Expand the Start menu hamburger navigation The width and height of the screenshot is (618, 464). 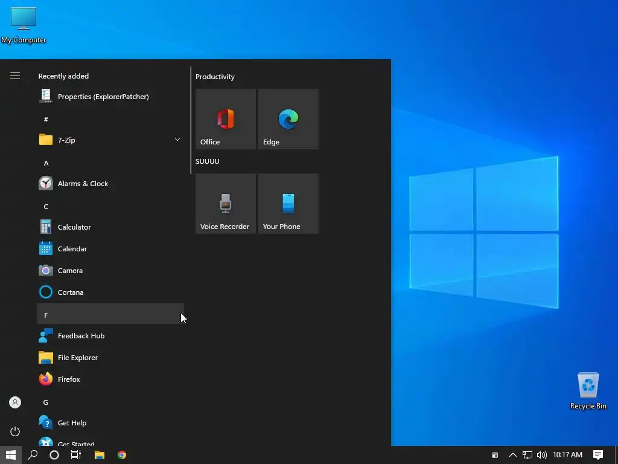(15, 76)
